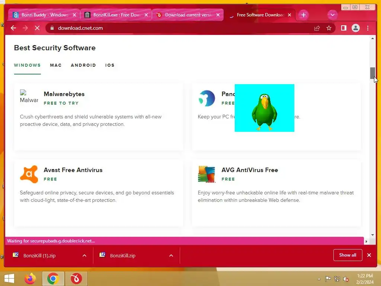Click the site lock padlock icon
The height and width of the screenshot is (286, 381).
(x=52, y=28)
